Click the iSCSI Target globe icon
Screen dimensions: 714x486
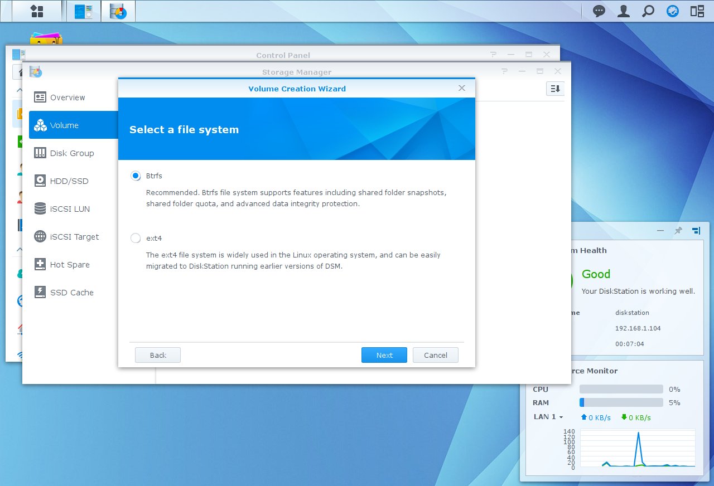point(40,237)
